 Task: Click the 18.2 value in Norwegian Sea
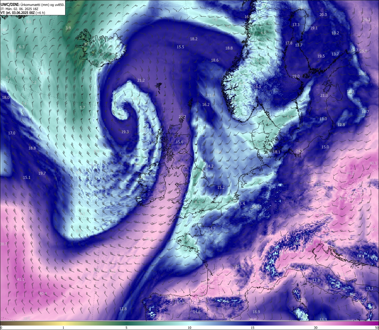[194, 39]
